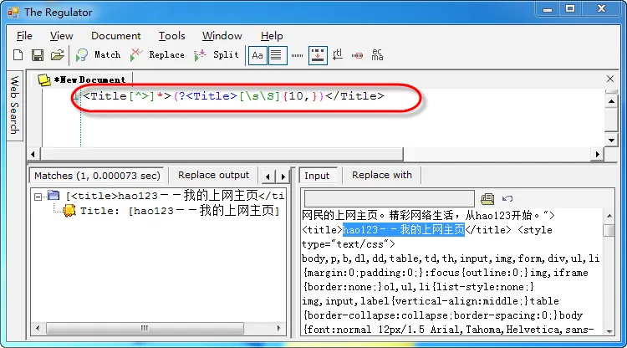Click the Open folder icon
Screen dimensions: 627x348
click(x=58, y=55)
